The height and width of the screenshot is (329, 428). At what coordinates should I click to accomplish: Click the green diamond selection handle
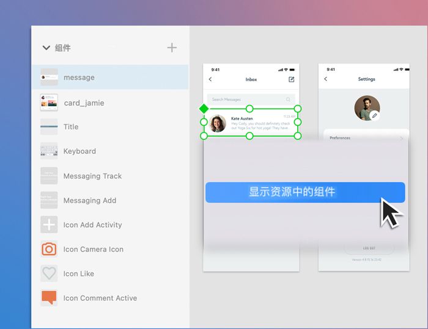(204, 109)
